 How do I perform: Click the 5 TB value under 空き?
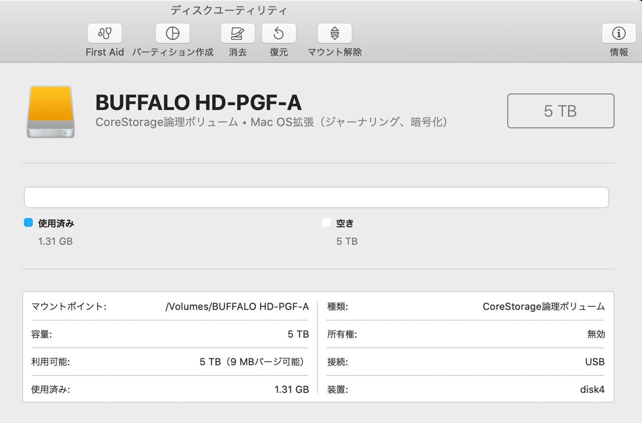coord(347,241)
